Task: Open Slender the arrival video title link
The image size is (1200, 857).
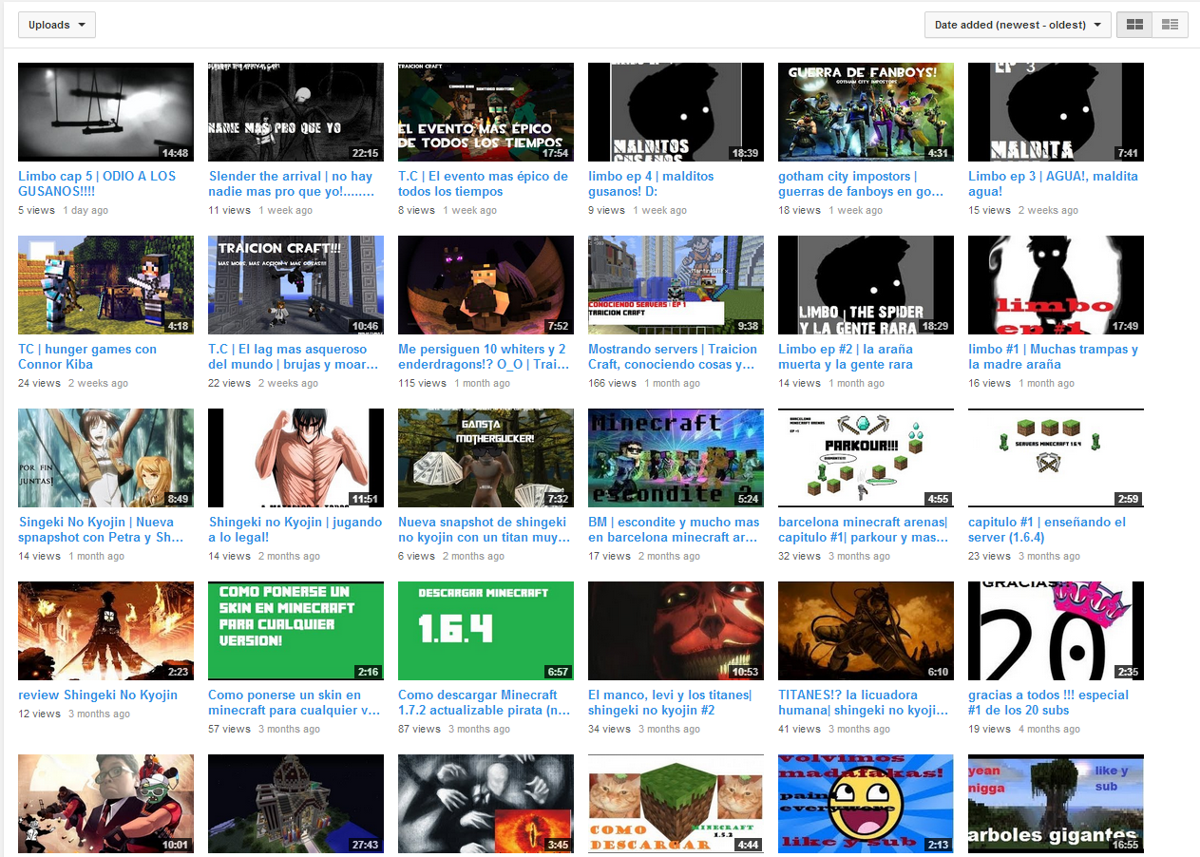Action: pyautogui.click(x=290, y=183)
